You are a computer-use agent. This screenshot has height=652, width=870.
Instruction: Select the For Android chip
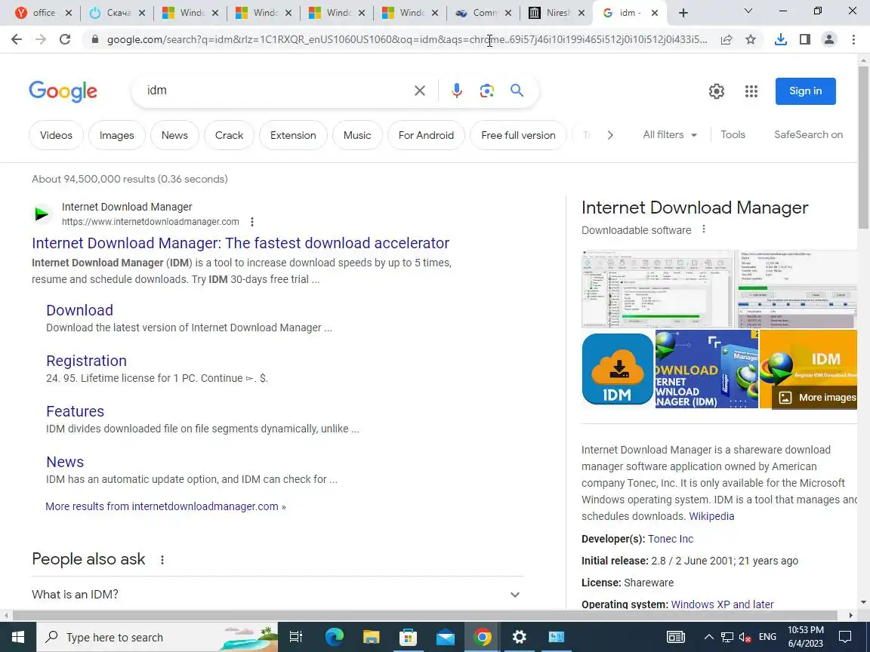coord(426,135)
